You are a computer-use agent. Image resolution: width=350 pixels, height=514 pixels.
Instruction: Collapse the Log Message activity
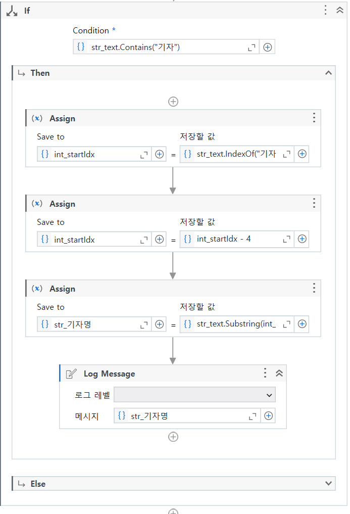tap(279, 373)
